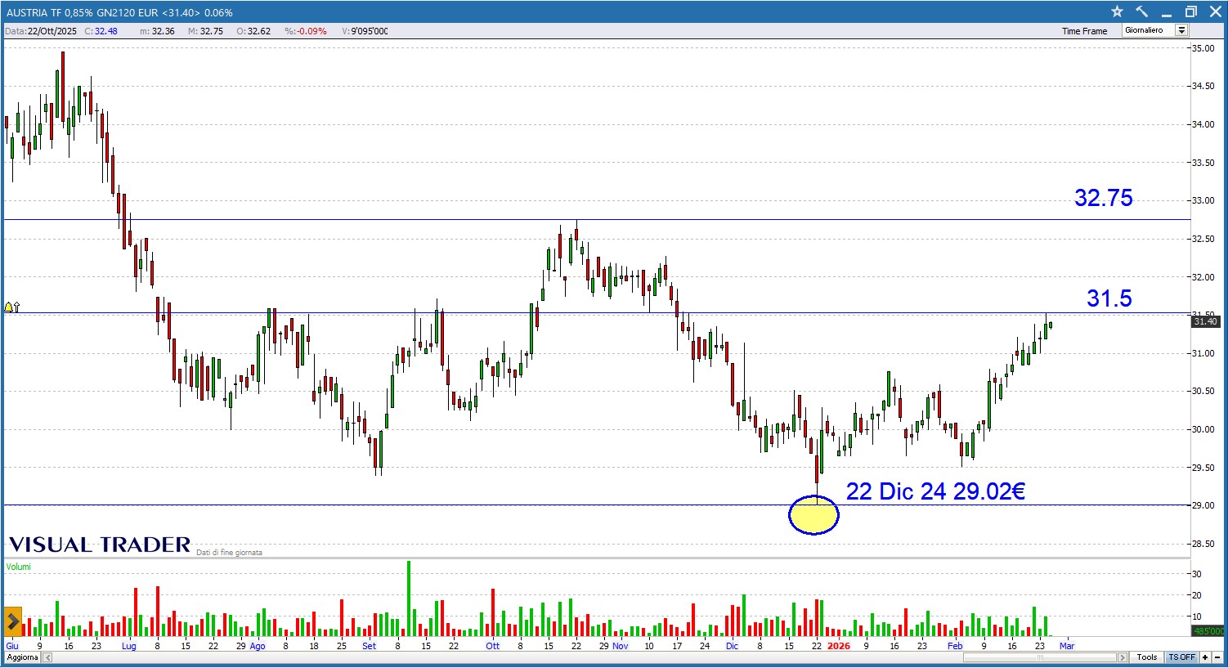This screenshot has width=1228, height=668.
Task: Open settings via the hammer icon
Action: click(1141, 11)
